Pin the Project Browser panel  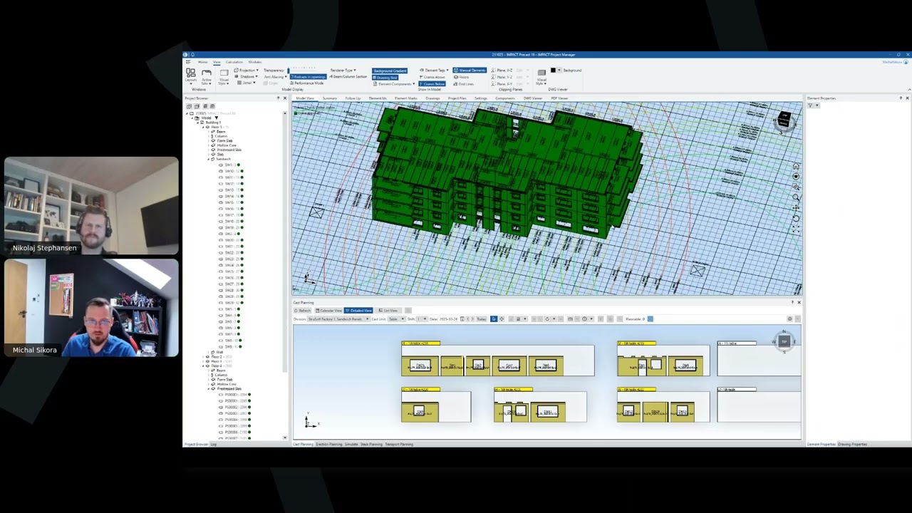(278, 98)
